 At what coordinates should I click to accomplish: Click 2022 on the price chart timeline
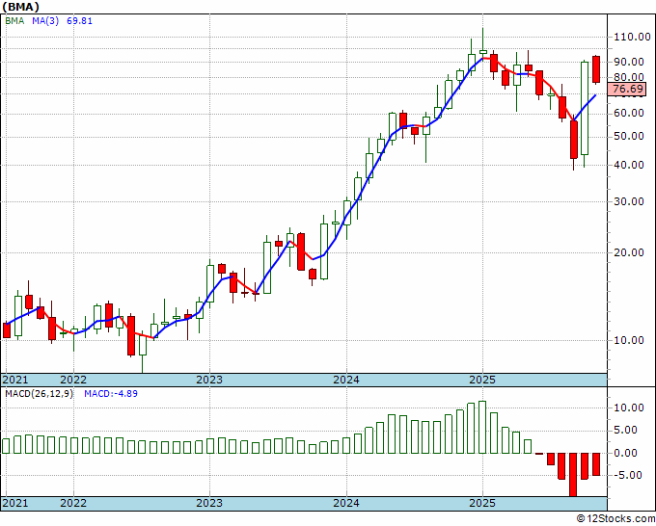point(73,380)
